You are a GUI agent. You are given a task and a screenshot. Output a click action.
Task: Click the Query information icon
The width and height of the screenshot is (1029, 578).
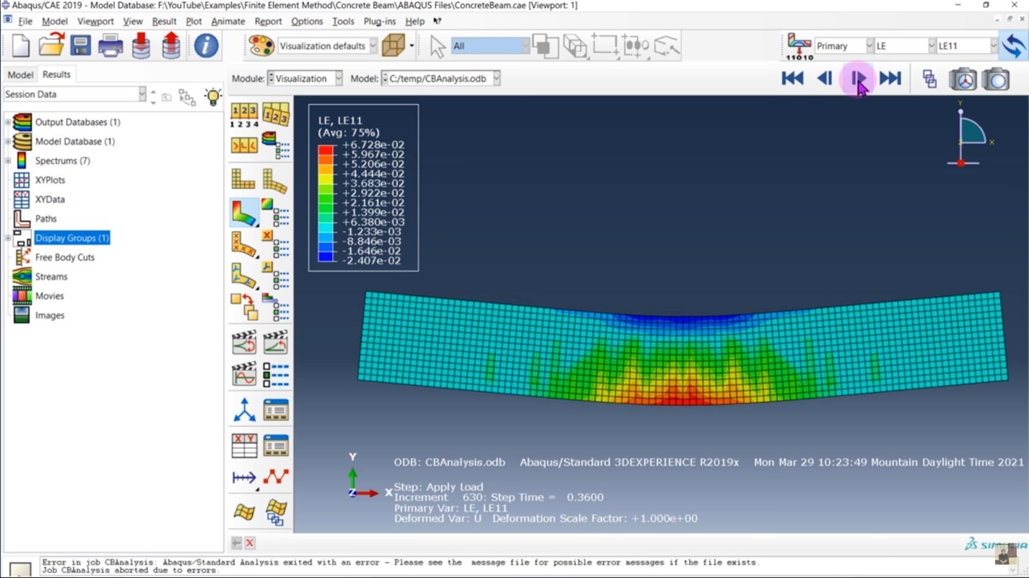206,46
